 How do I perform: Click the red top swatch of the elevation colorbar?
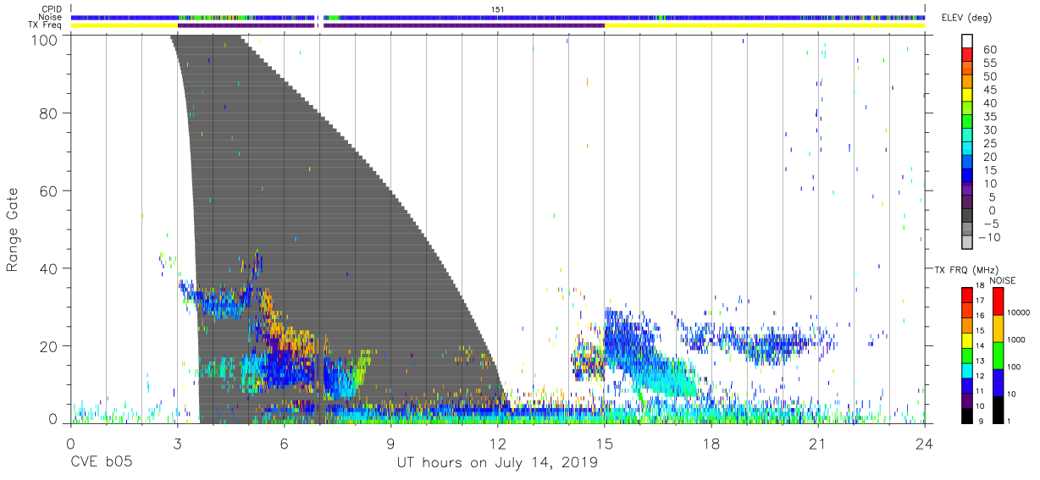(967, 54)
